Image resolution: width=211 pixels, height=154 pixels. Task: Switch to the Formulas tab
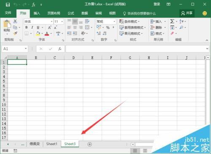(71, 13)
